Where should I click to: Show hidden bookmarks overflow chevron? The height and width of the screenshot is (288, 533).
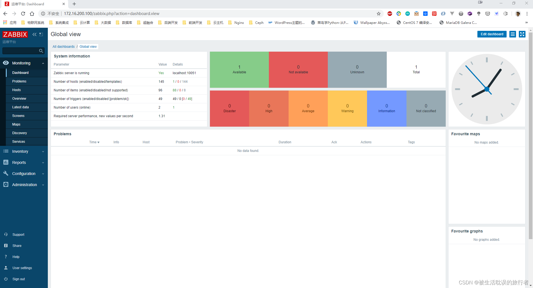[526, 22]
